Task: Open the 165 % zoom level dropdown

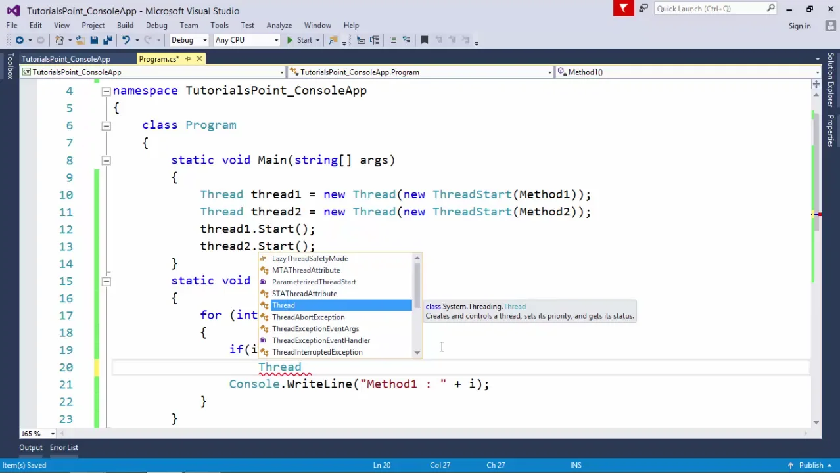Action: [52, 434]
